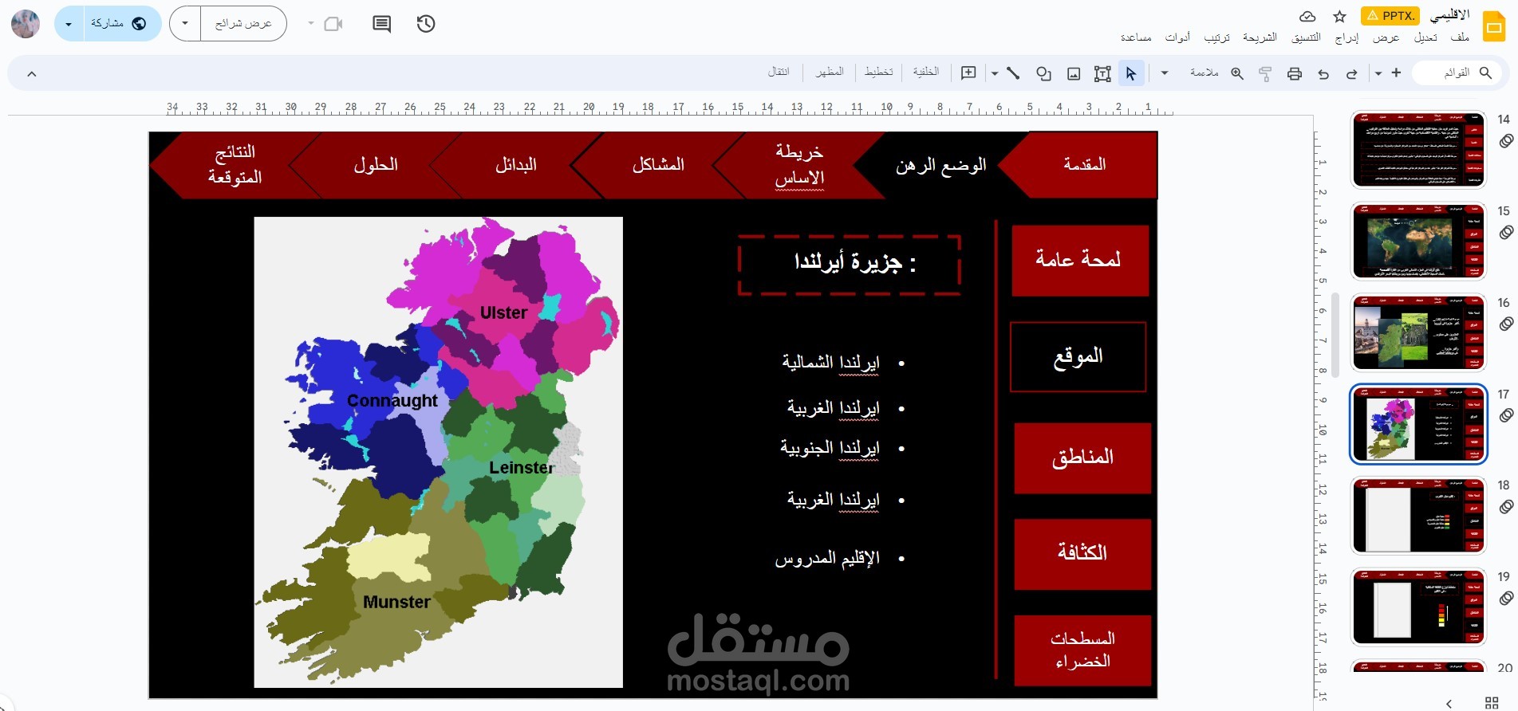Add a comment using toolbar icon

pos(968,73)
